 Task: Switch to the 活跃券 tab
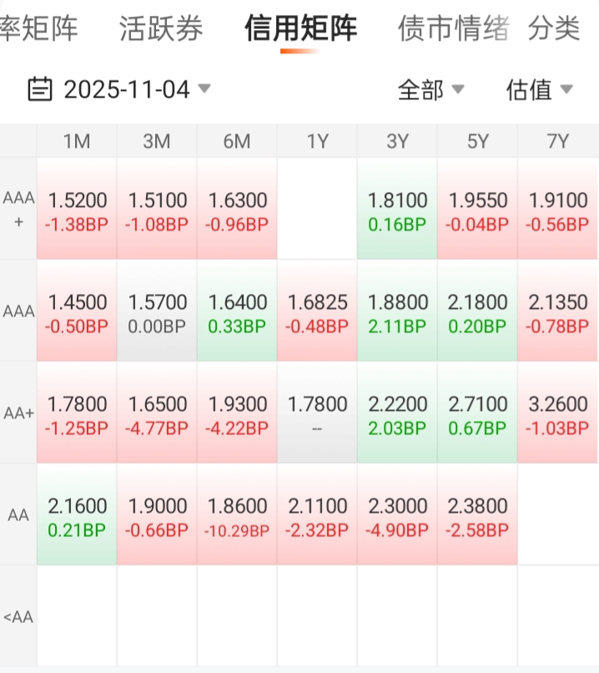161,29
